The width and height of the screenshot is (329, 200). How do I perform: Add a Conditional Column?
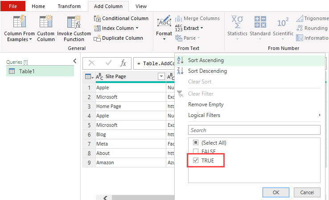point(121,18)
